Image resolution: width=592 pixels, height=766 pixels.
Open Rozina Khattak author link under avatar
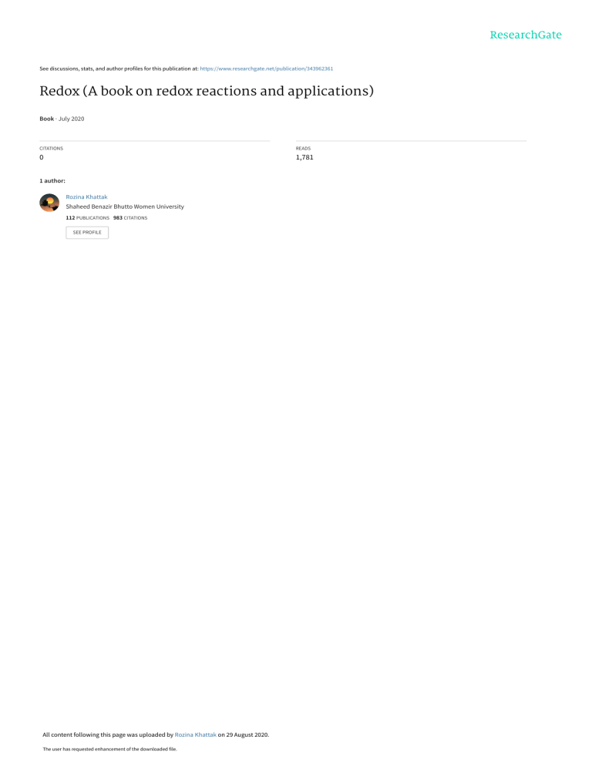86,197
